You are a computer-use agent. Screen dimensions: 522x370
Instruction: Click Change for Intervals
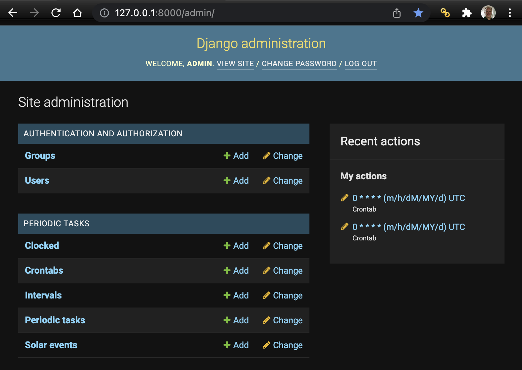pyautogui.click(x=283, y=295)
